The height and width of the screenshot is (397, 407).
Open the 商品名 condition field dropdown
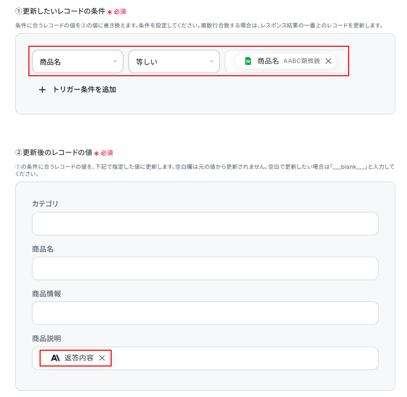point(77,62)
